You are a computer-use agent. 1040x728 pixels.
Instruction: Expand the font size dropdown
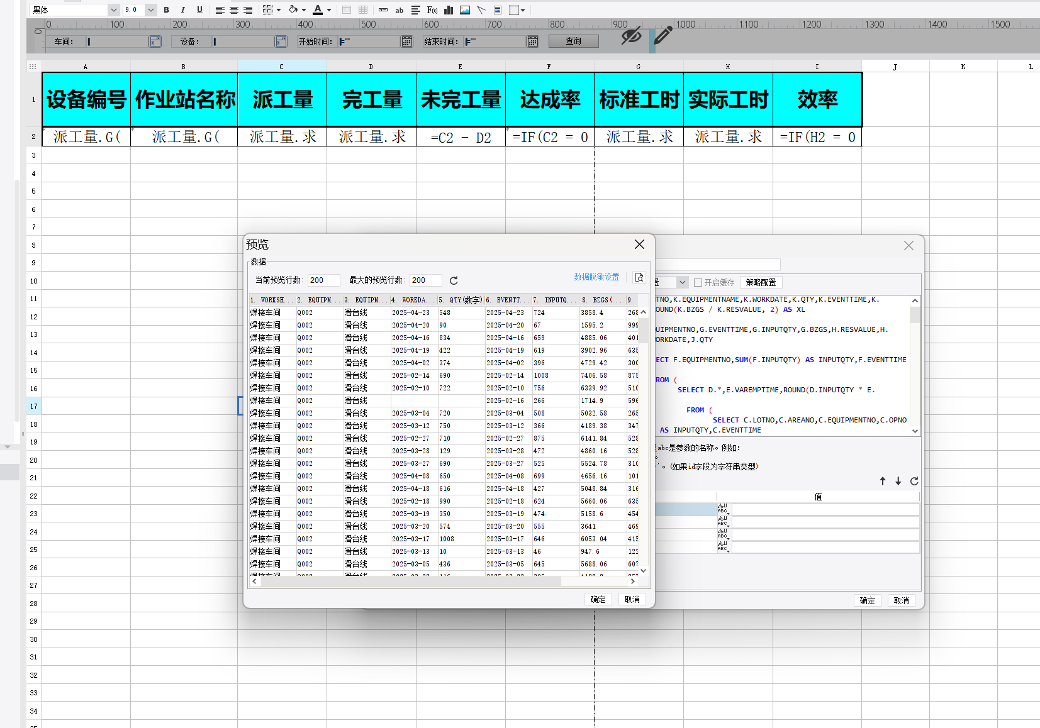pos(151,10)
